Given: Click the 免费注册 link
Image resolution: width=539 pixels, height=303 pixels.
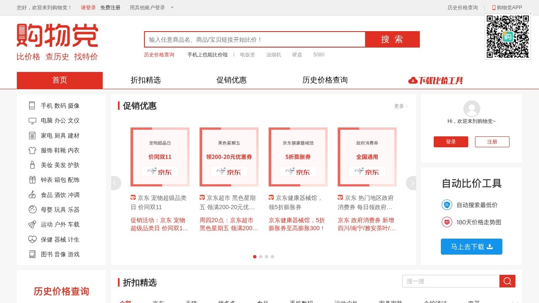Looking at the screenshot, I should 110,8.
